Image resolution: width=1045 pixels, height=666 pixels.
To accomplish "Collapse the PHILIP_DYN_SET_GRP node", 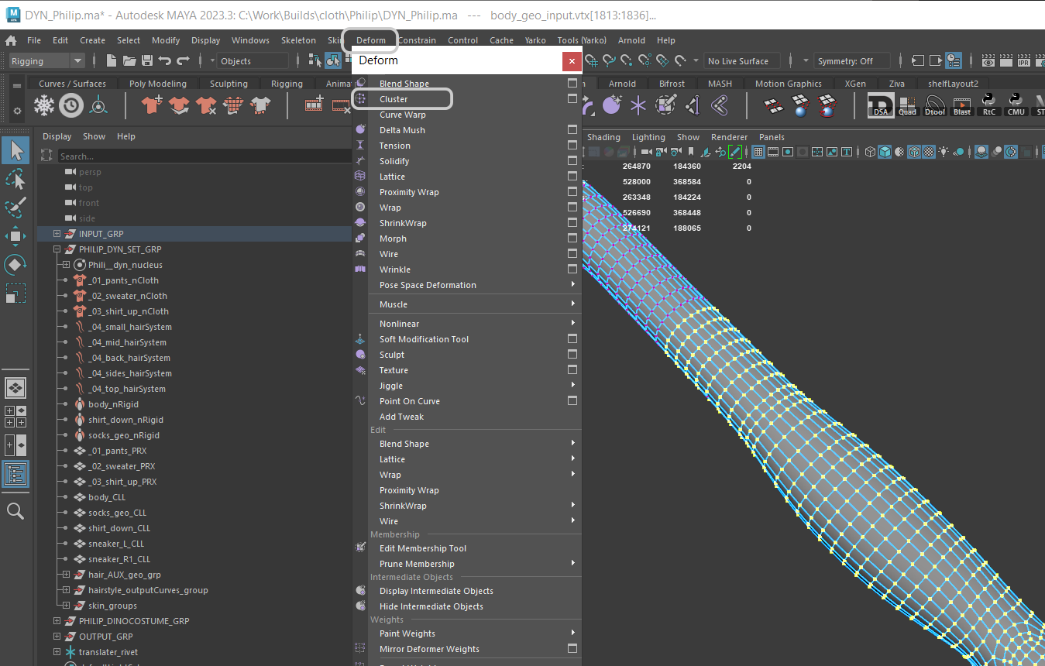I will pos(57,249).
